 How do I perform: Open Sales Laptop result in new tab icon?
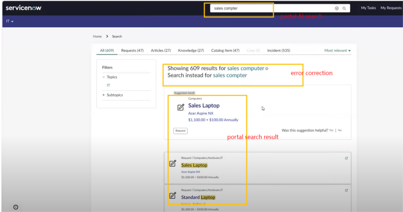346,158
